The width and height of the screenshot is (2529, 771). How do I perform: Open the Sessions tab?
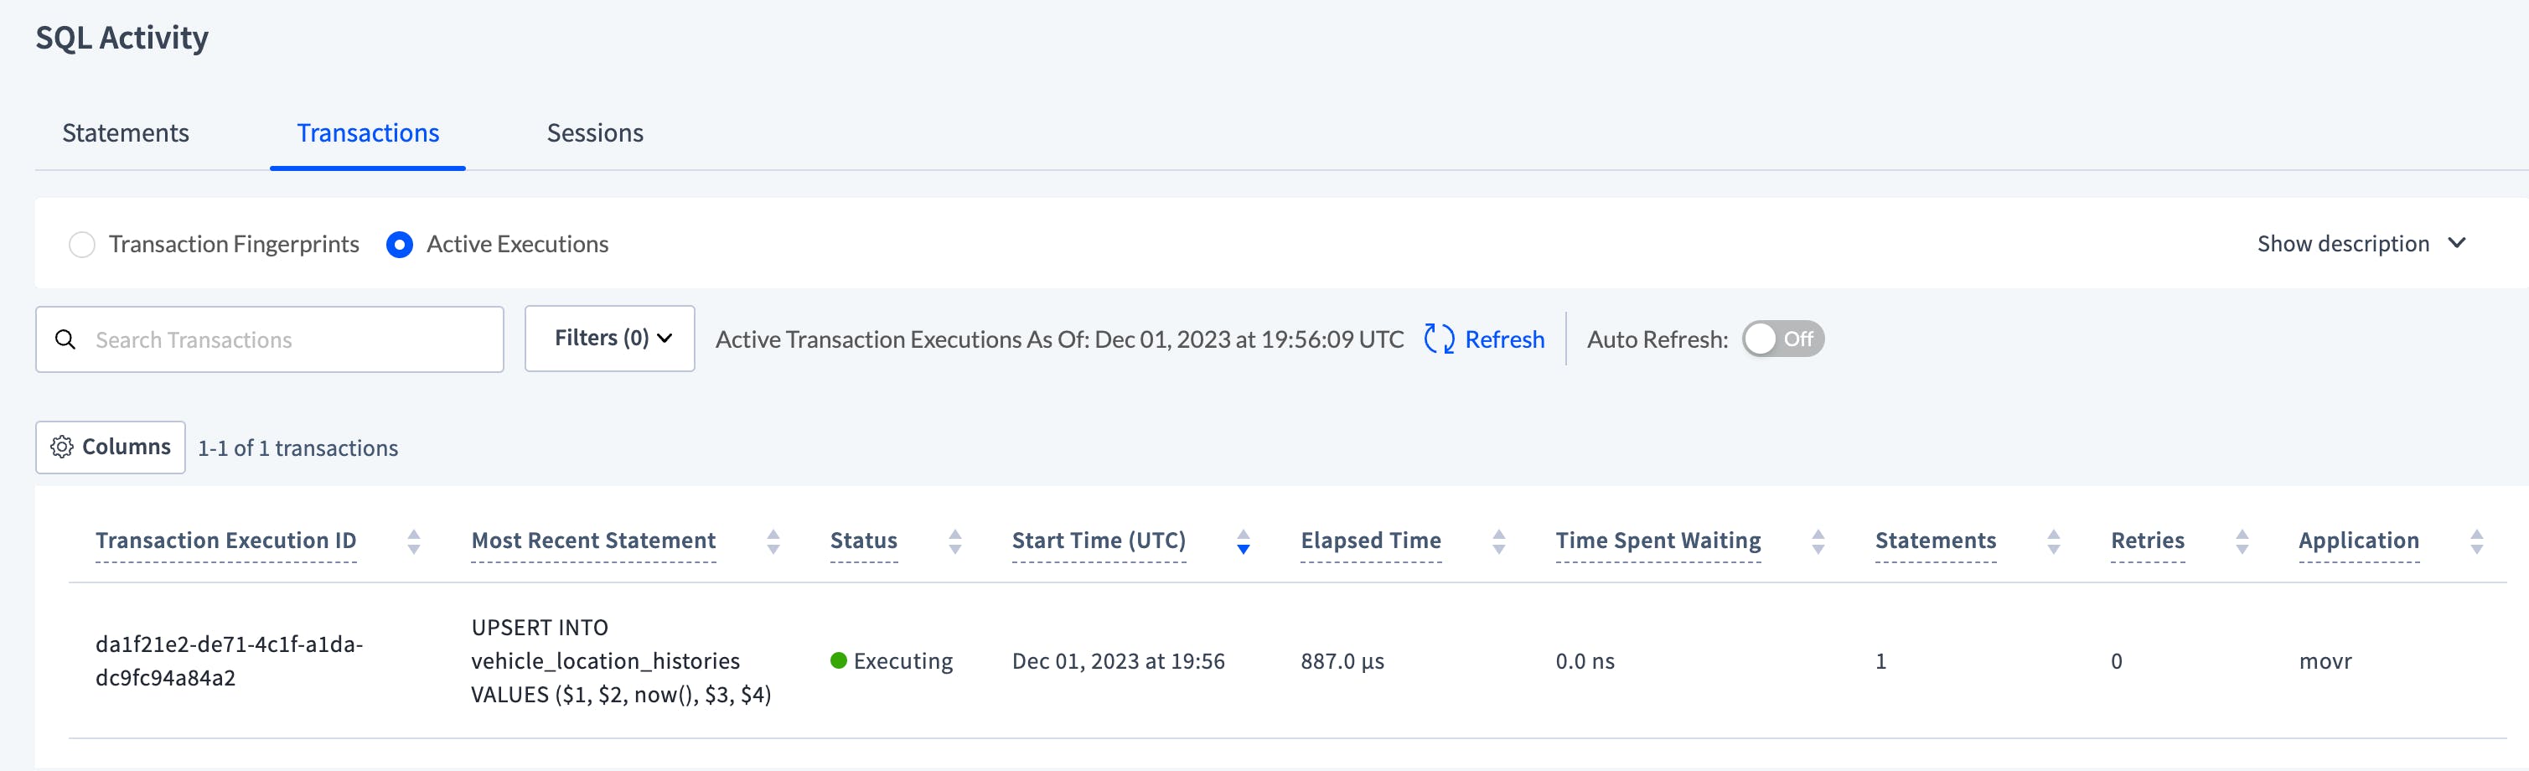(x=594, y=132)
